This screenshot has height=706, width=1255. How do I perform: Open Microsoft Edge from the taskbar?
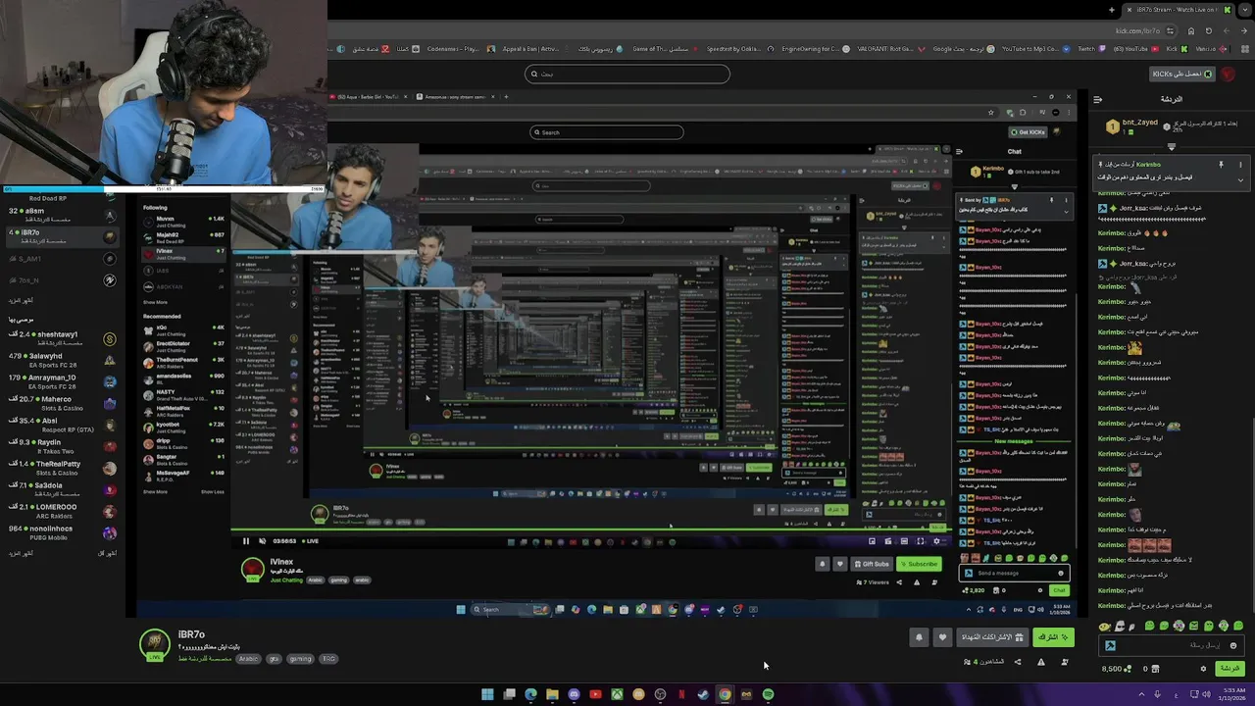click(x=530, y=694)
